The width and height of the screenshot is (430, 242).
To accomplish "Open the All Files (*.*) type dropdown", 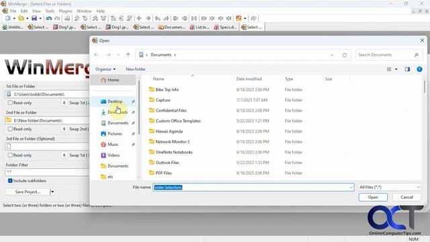I will [x=390, y=188].
